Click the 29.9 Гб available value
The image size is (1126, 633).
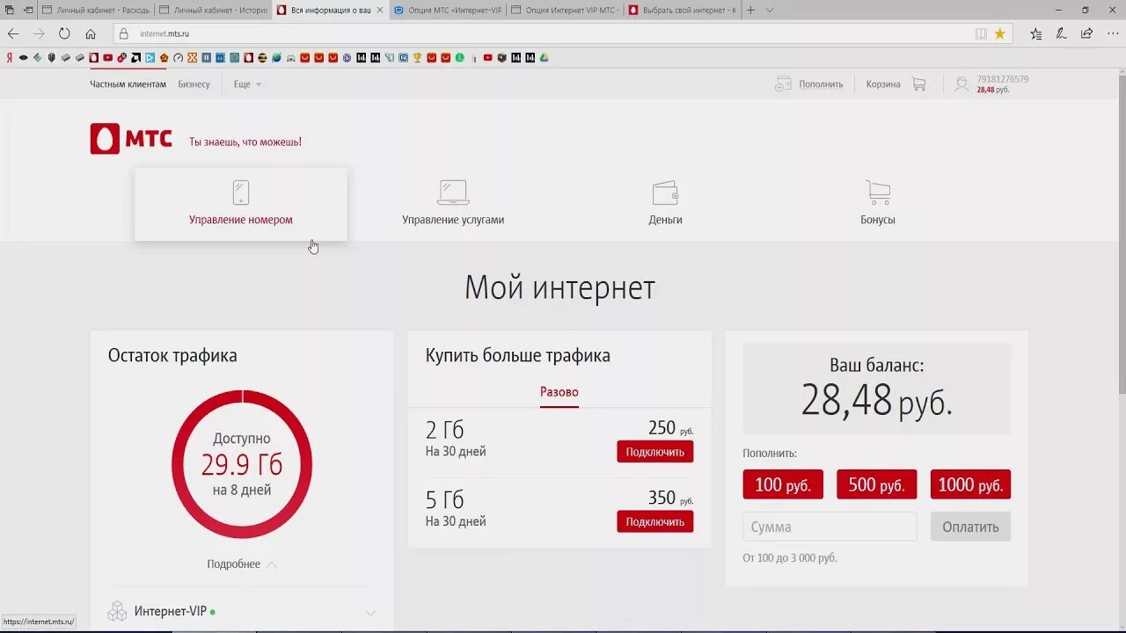tap(242, 464)
